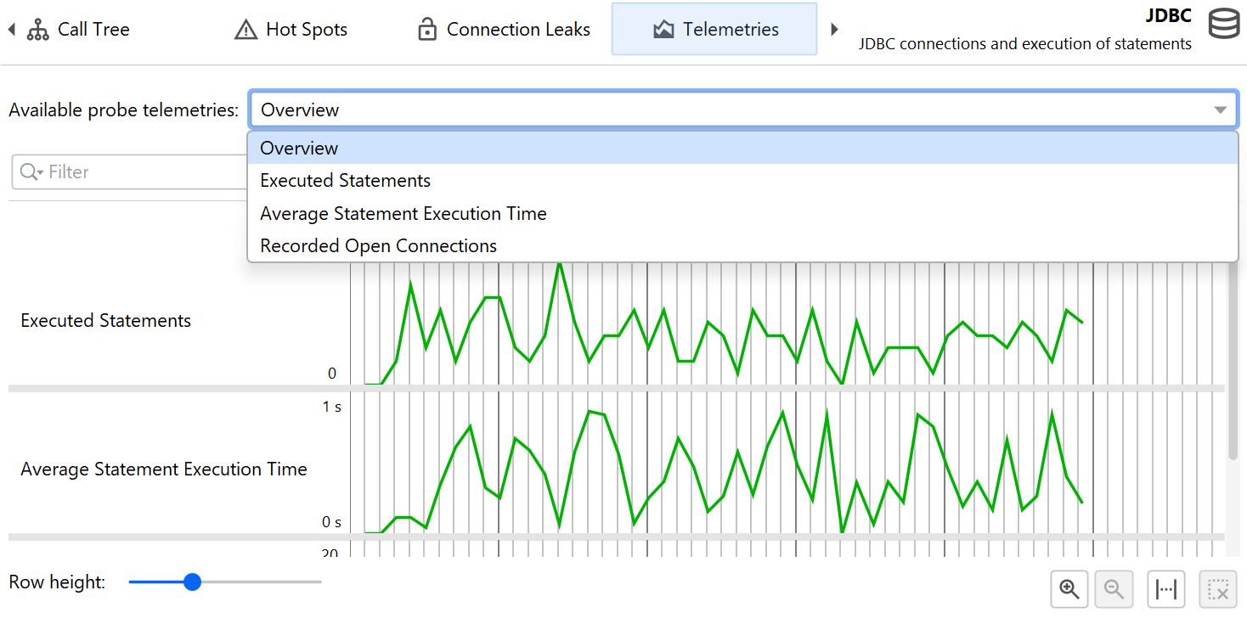Click the filter search magnifier icon
This screenshot has height=624, width=1247.
[31, 172]
